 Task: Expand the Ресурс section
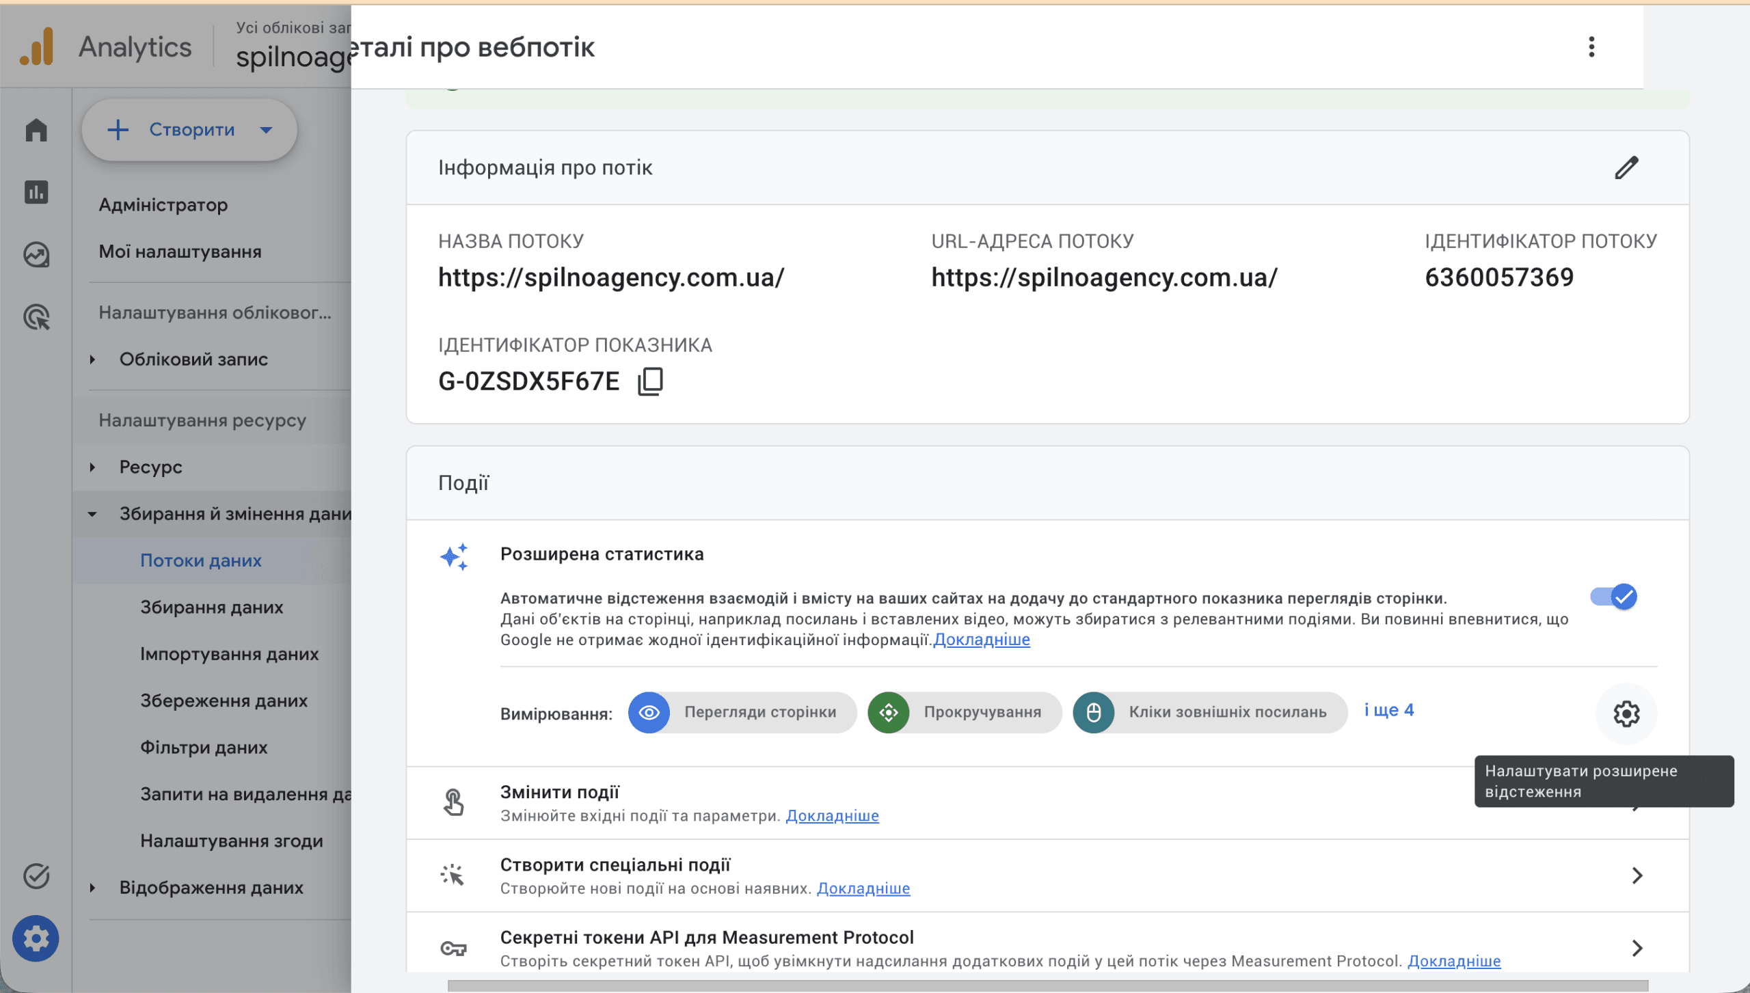tap(92, 467)
